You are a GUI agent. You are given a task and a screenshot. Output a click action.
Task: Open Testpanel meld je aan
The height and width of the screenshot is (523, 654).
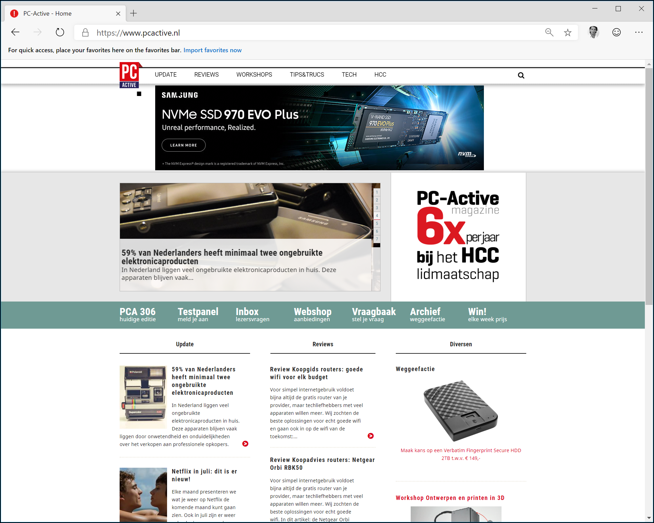[198, 314]
